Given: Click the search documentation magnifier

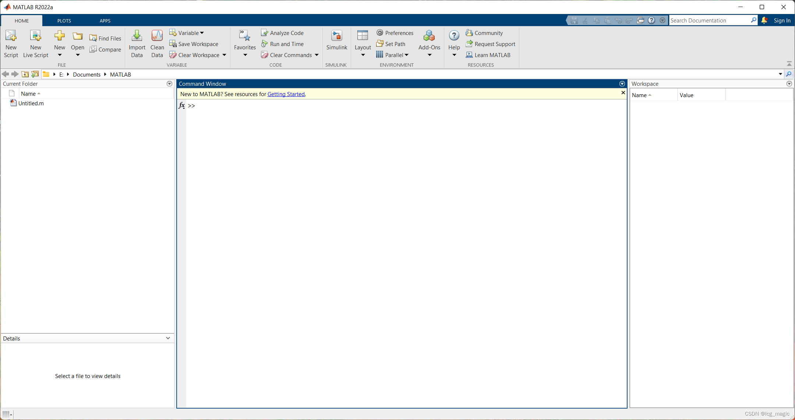Looking at the screenshot, I should click(x=753, y=20).
